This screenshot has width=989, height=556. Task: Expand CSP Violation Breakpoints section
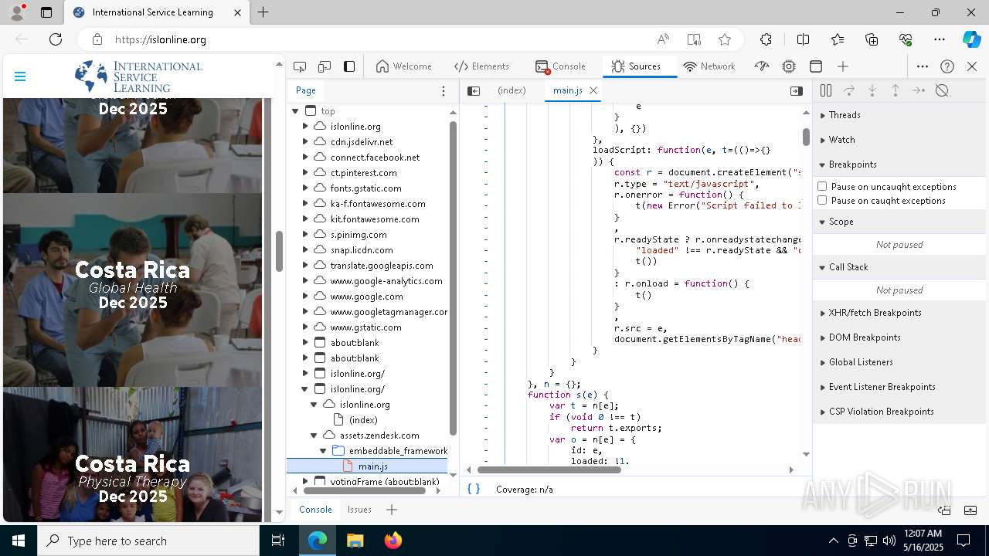pyautogui.click(x=901, y=412)
